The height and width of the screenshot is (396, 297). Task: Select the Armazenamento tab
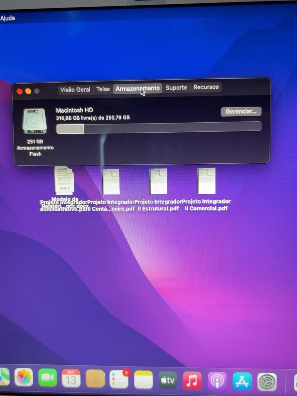[x=138, y=88]
